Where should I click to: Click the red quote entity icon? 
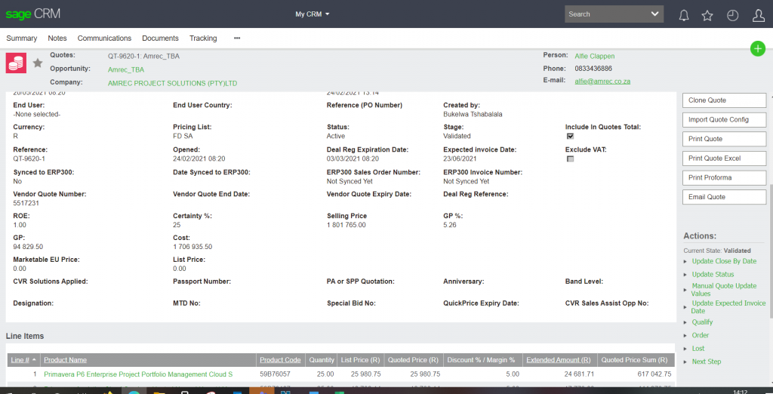(16, 63)
